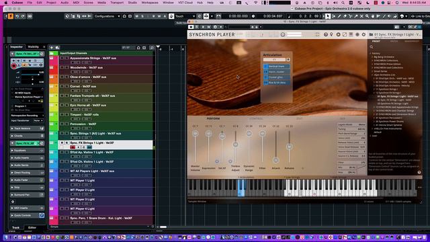The height and width of the screenshot is (242, 430).
Task: Click the search magnifier in preset browser
Action: [x=372, y=47]
